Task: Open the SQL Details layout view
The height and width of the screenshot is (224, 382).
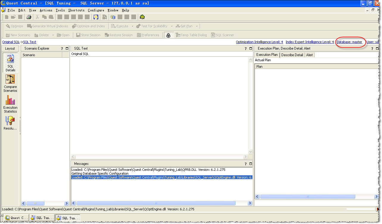Action: tap(10, 63)
